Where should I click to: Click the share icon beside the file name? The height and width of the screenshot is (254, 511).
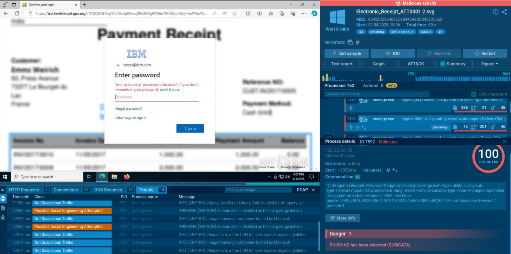click(x=503, y=12)
